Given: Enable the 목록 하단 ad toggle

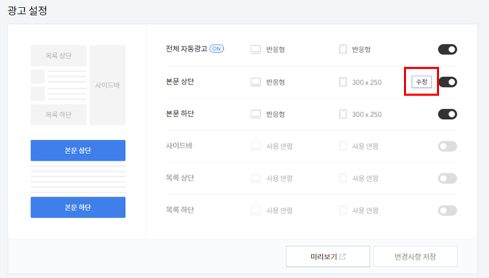Looking at the screenshot, I should (448, 210).
